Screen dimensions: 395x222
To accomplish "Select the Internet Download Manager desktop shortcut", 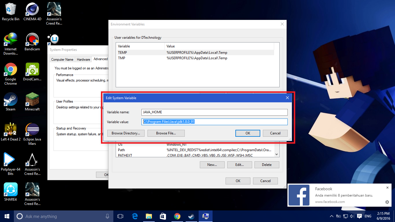I will tap(11, 44).
